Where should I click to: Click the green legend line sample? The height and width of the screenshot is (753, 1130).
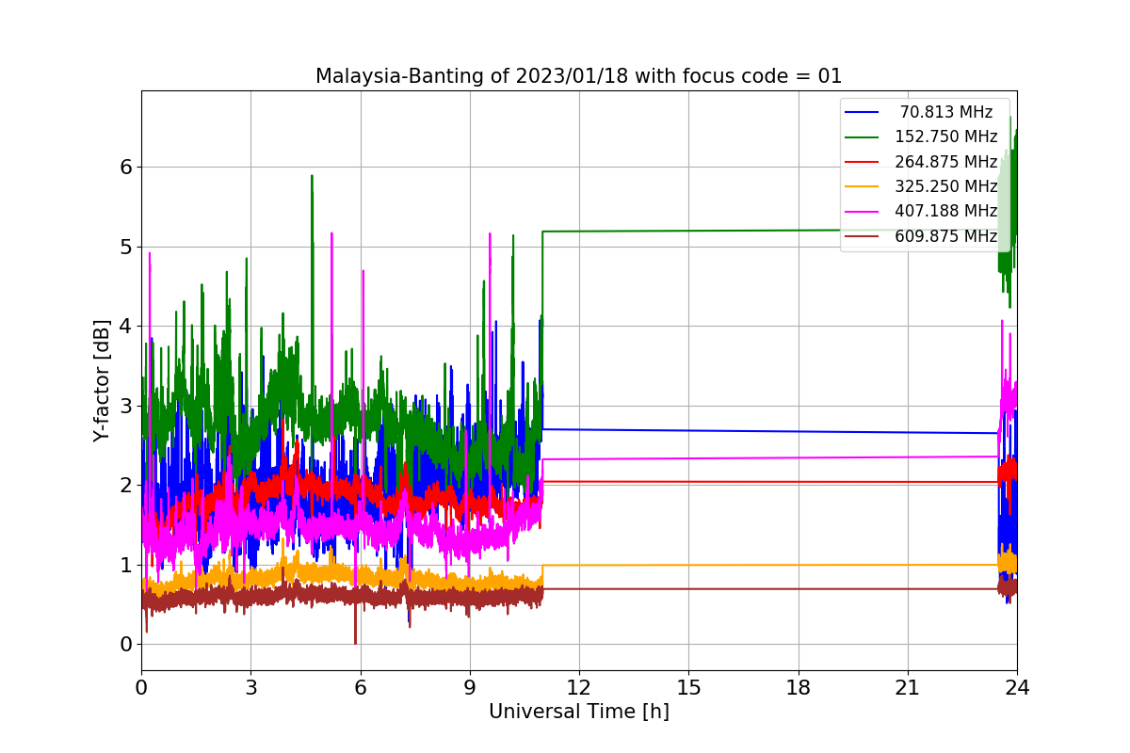(862, 137)
